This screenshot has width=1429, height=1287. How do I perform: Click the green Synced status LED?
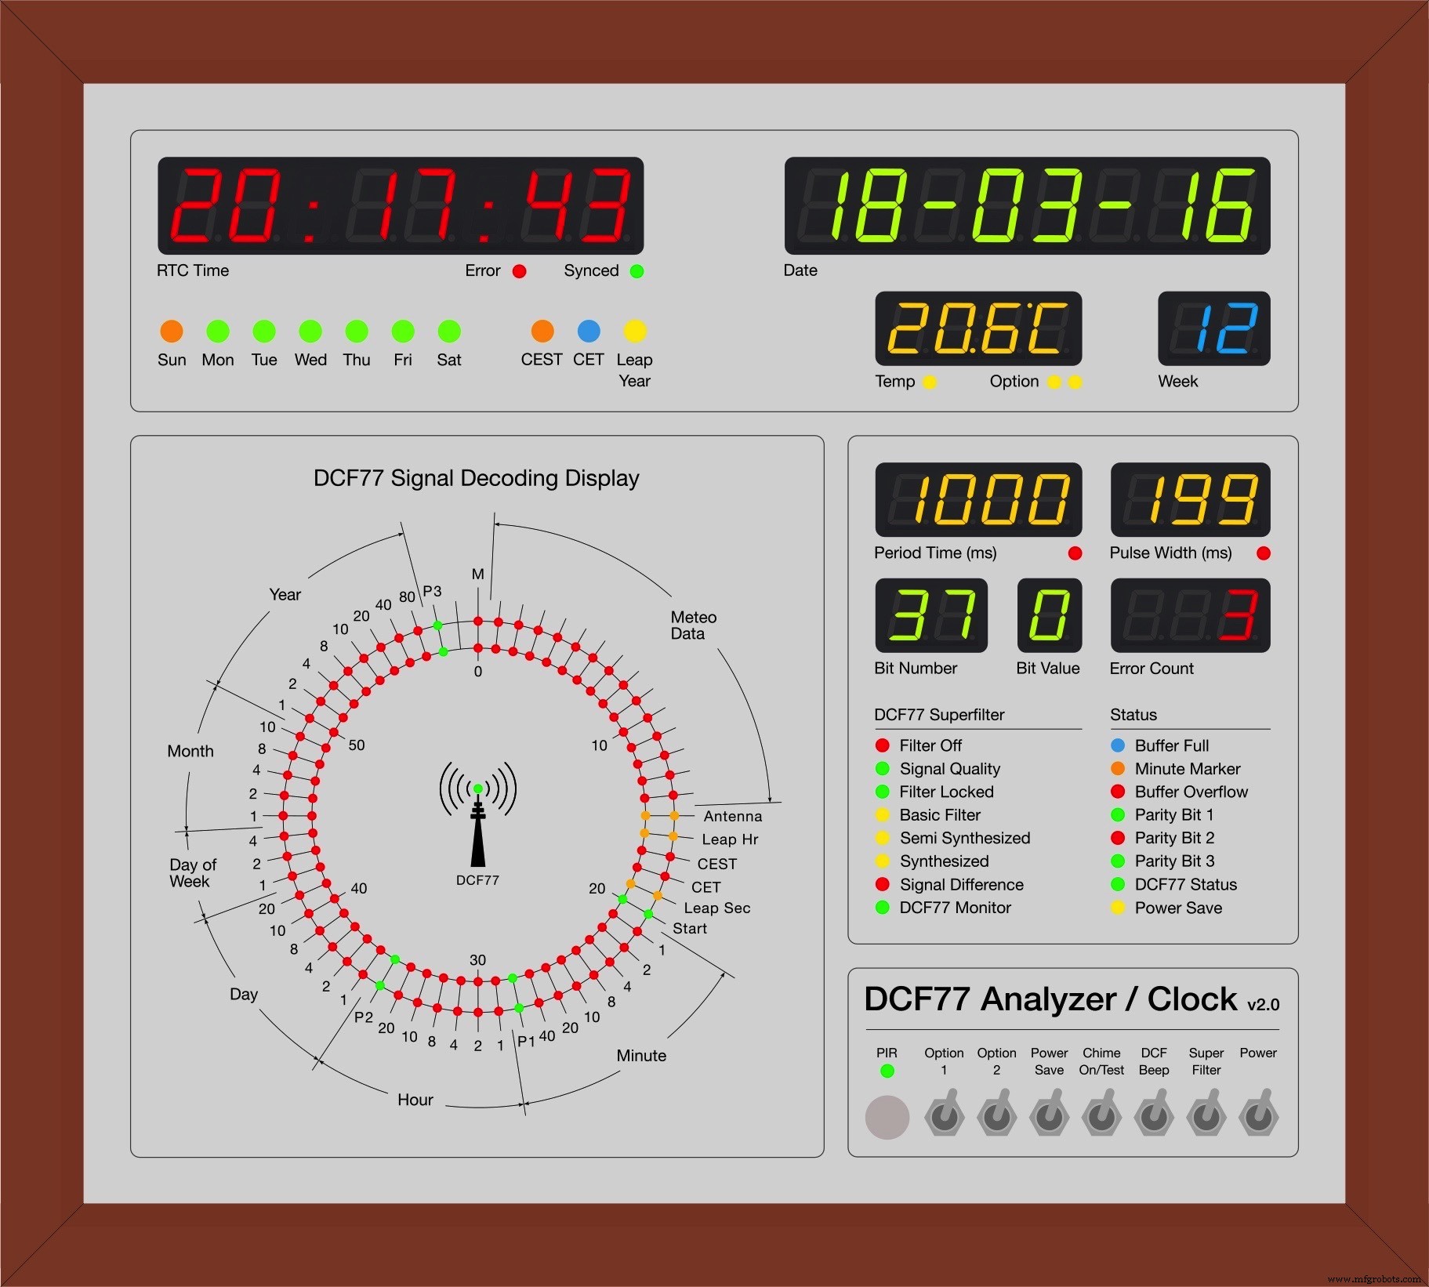pos(637,271)
